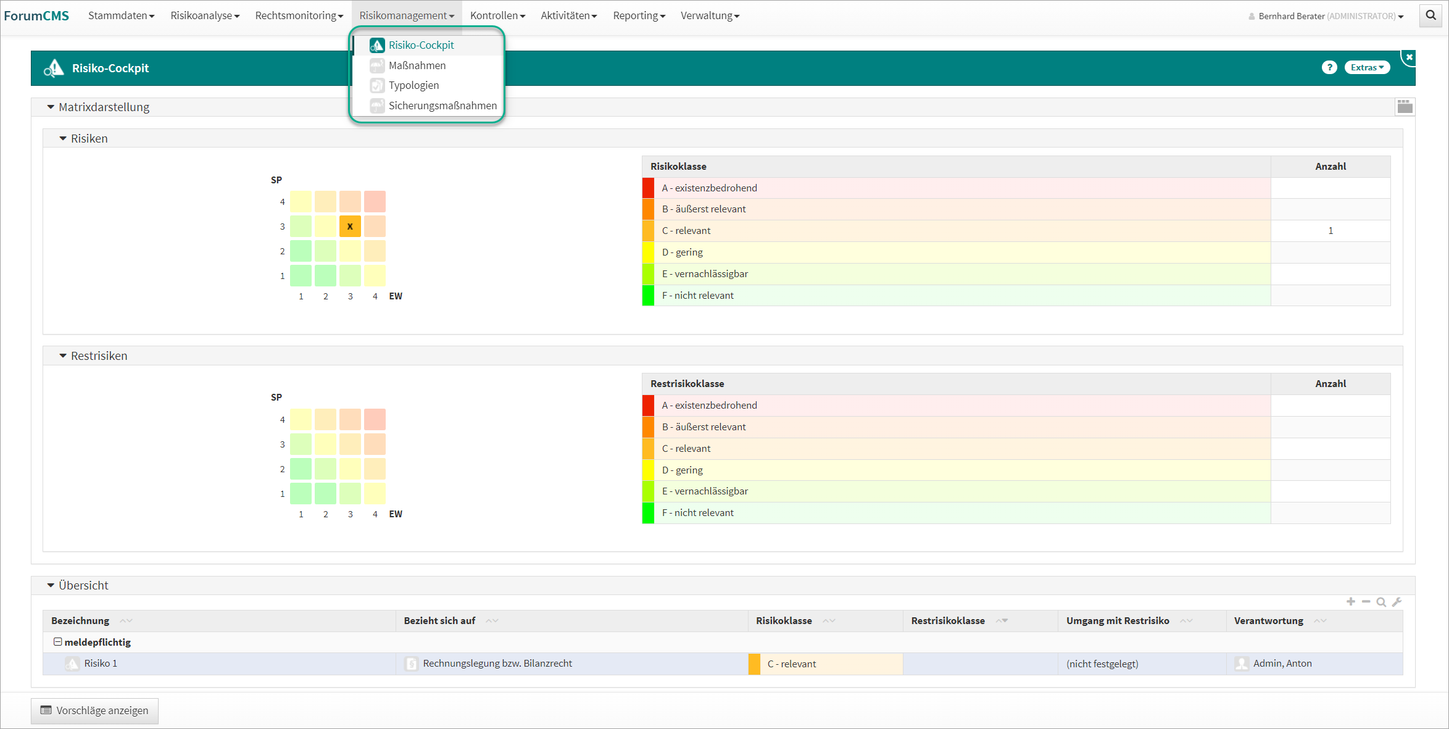Click the plus icon above overview table
This screenshot has height=729, width=1449.
tap(1350, 601)
